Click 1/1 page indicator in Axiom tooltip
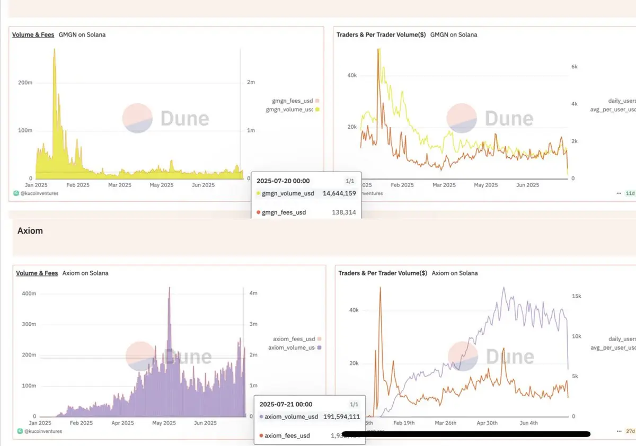 [x=354, y=404]
